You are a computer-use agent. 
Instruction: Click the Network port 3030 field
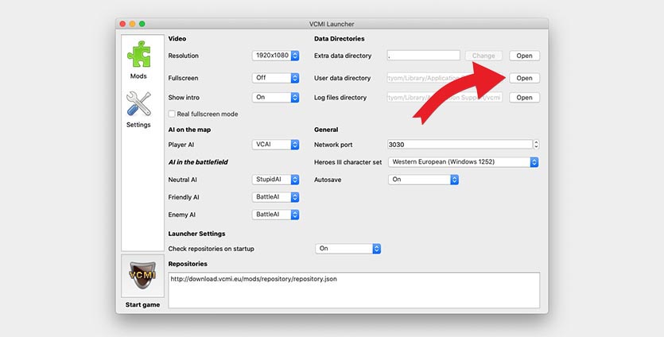460,145
